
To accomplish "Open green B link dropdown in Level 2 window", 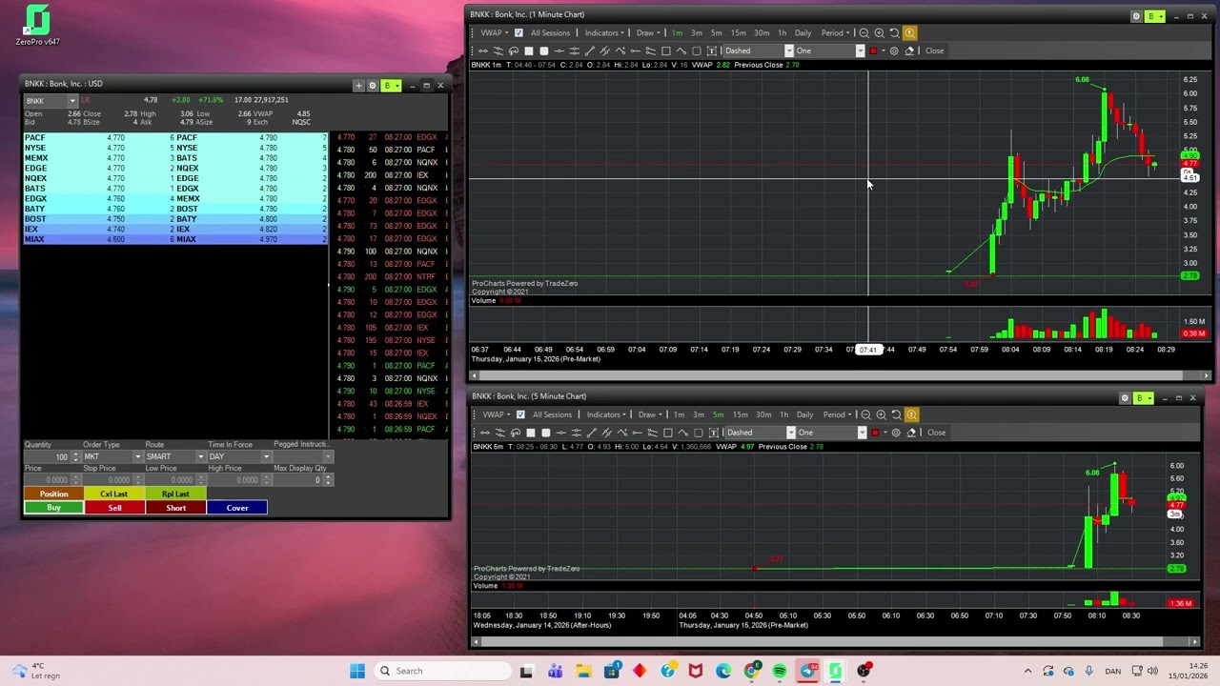I will click(390, 86).
